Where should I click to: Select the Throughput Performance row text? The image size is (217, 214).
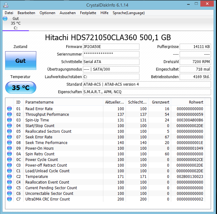click(x=47, y=115)
